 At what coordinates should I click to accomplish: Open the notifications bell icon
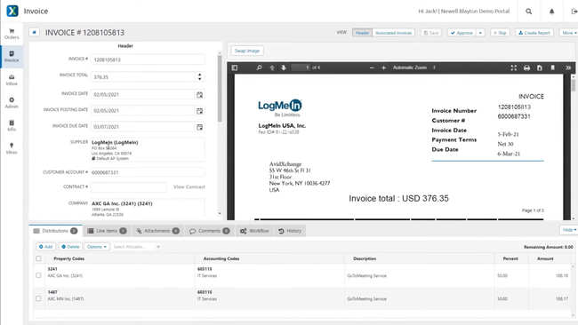[x=551, y=12]
